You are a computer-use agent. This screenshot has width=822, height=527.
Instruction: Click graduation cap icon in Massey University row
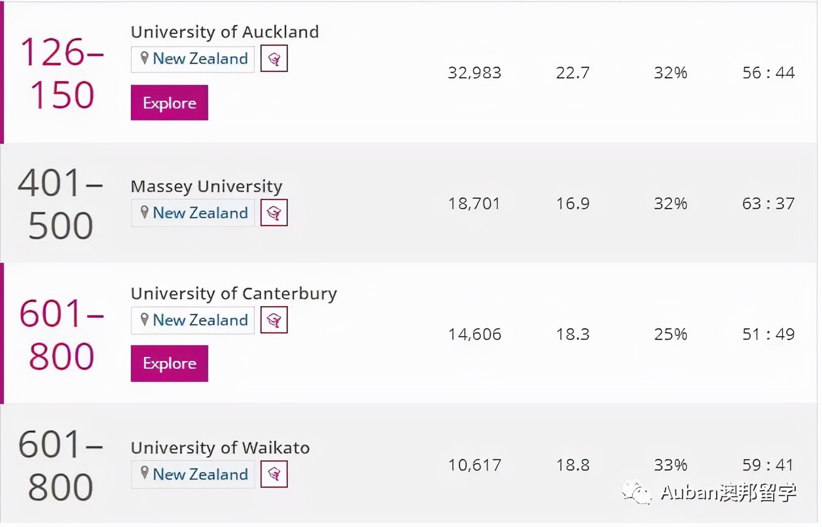[274, 213]
